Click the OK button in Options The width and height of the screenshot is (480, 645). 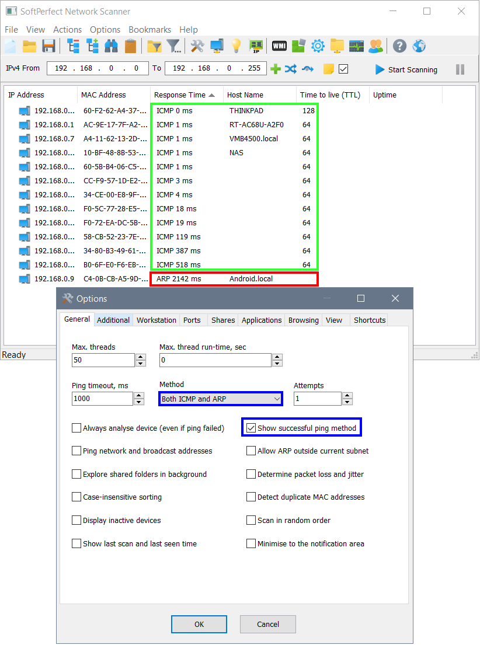[x=199, y=624]
